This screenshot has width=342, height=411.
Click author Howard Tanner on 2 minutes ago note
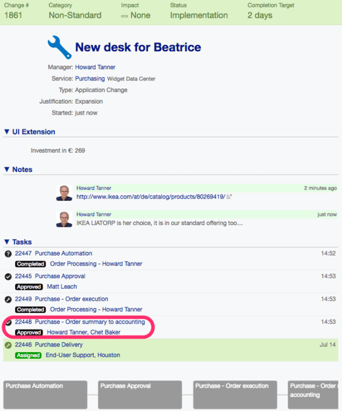click(x=94, y=188)
